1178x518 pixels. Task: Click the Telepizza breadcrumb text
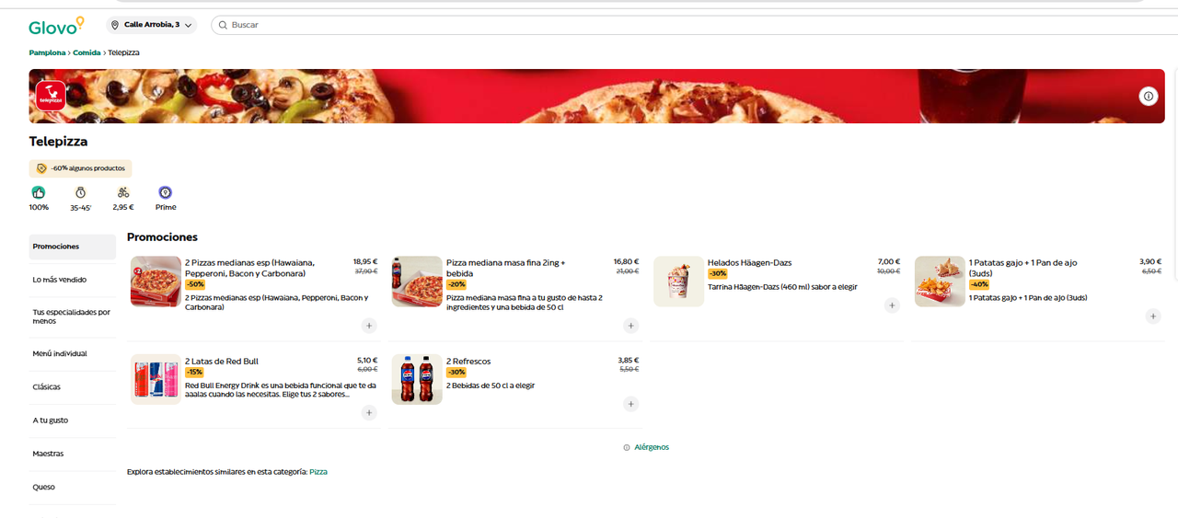click(x=123, y=52)
